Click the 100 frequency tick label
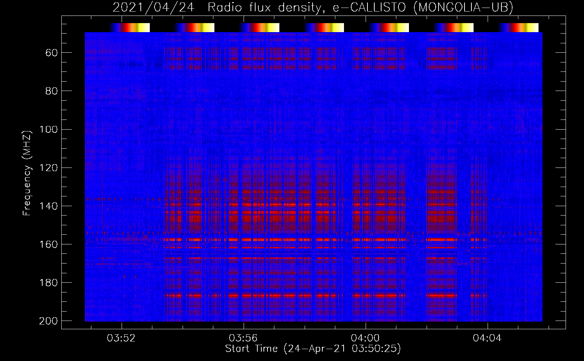 point(48,129)
